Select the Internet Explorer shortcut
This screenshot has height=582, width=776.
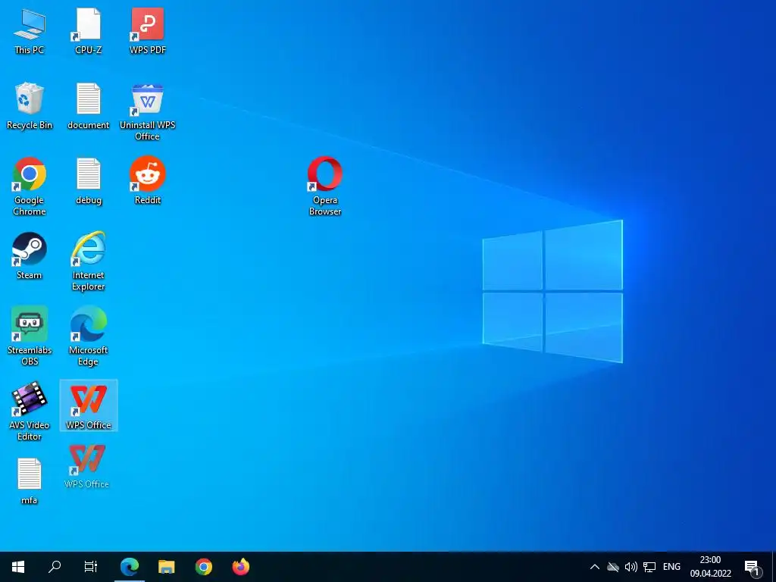89,261
